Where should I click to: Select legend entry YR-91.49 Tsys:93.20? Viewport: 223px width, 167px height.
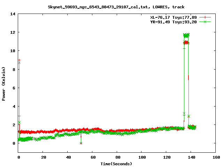[174, 22]
